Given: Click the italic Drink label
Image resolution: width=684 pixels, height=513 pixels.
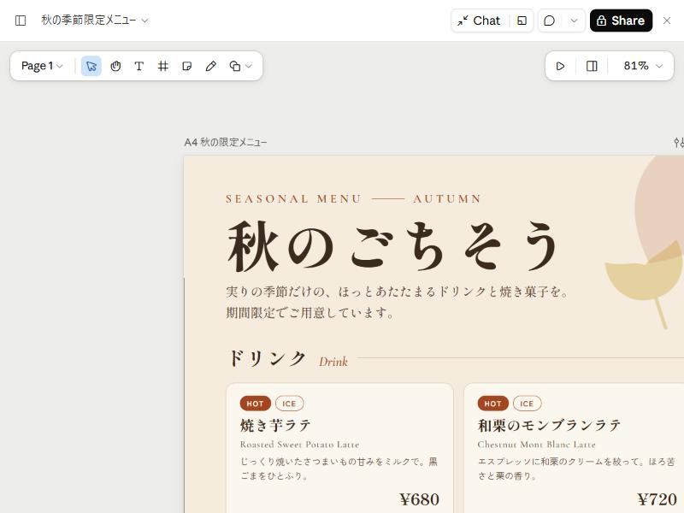Looking at the screenshot, I should 333,362.
